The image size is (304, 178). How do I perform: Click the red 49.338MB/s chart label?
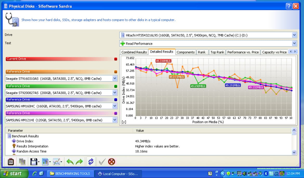pyautogui.click(x=163, y=61)
